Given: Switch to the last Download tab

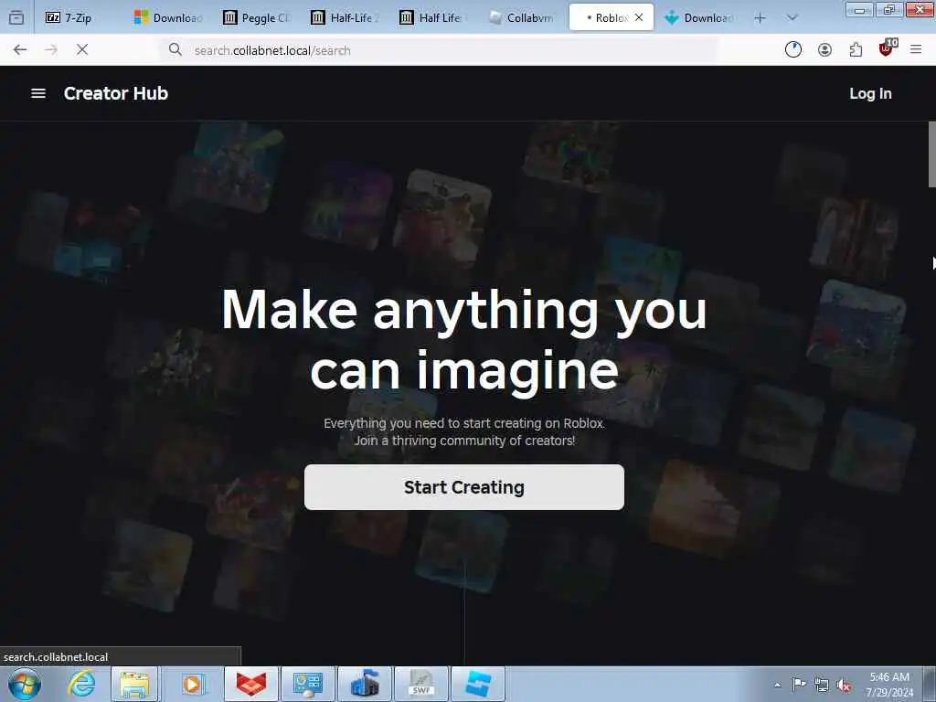Looking at the screenshot, I should [x=699, y=18].
